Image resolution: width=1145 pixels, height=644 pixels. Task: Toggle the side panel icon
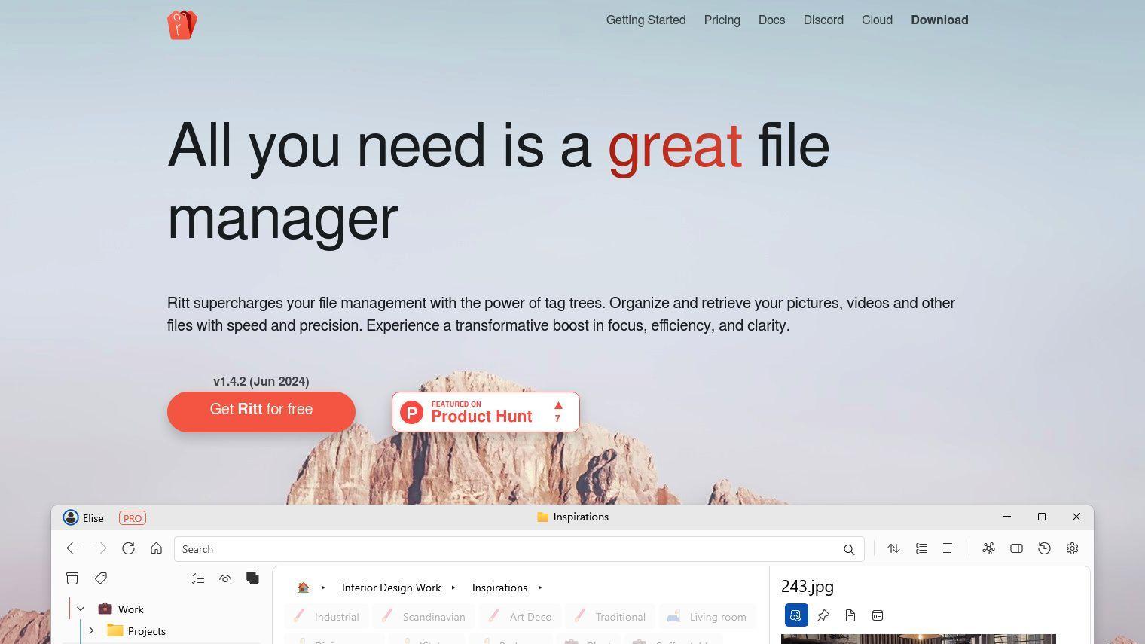1016,548
